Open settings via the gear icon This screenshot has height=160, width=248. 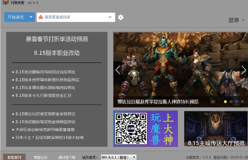point(120,17)
